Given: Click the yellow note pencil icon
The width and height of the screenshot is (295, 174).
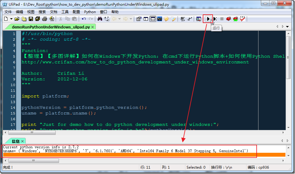Looking at the screenshot, I should click(x=167, y=19).
